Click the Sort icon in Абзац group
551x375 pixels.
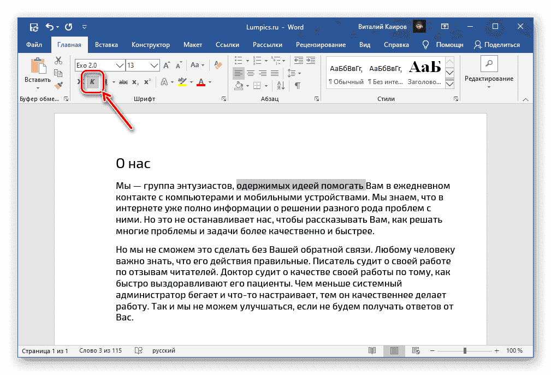pyautogui.click(x=281, y=86)
